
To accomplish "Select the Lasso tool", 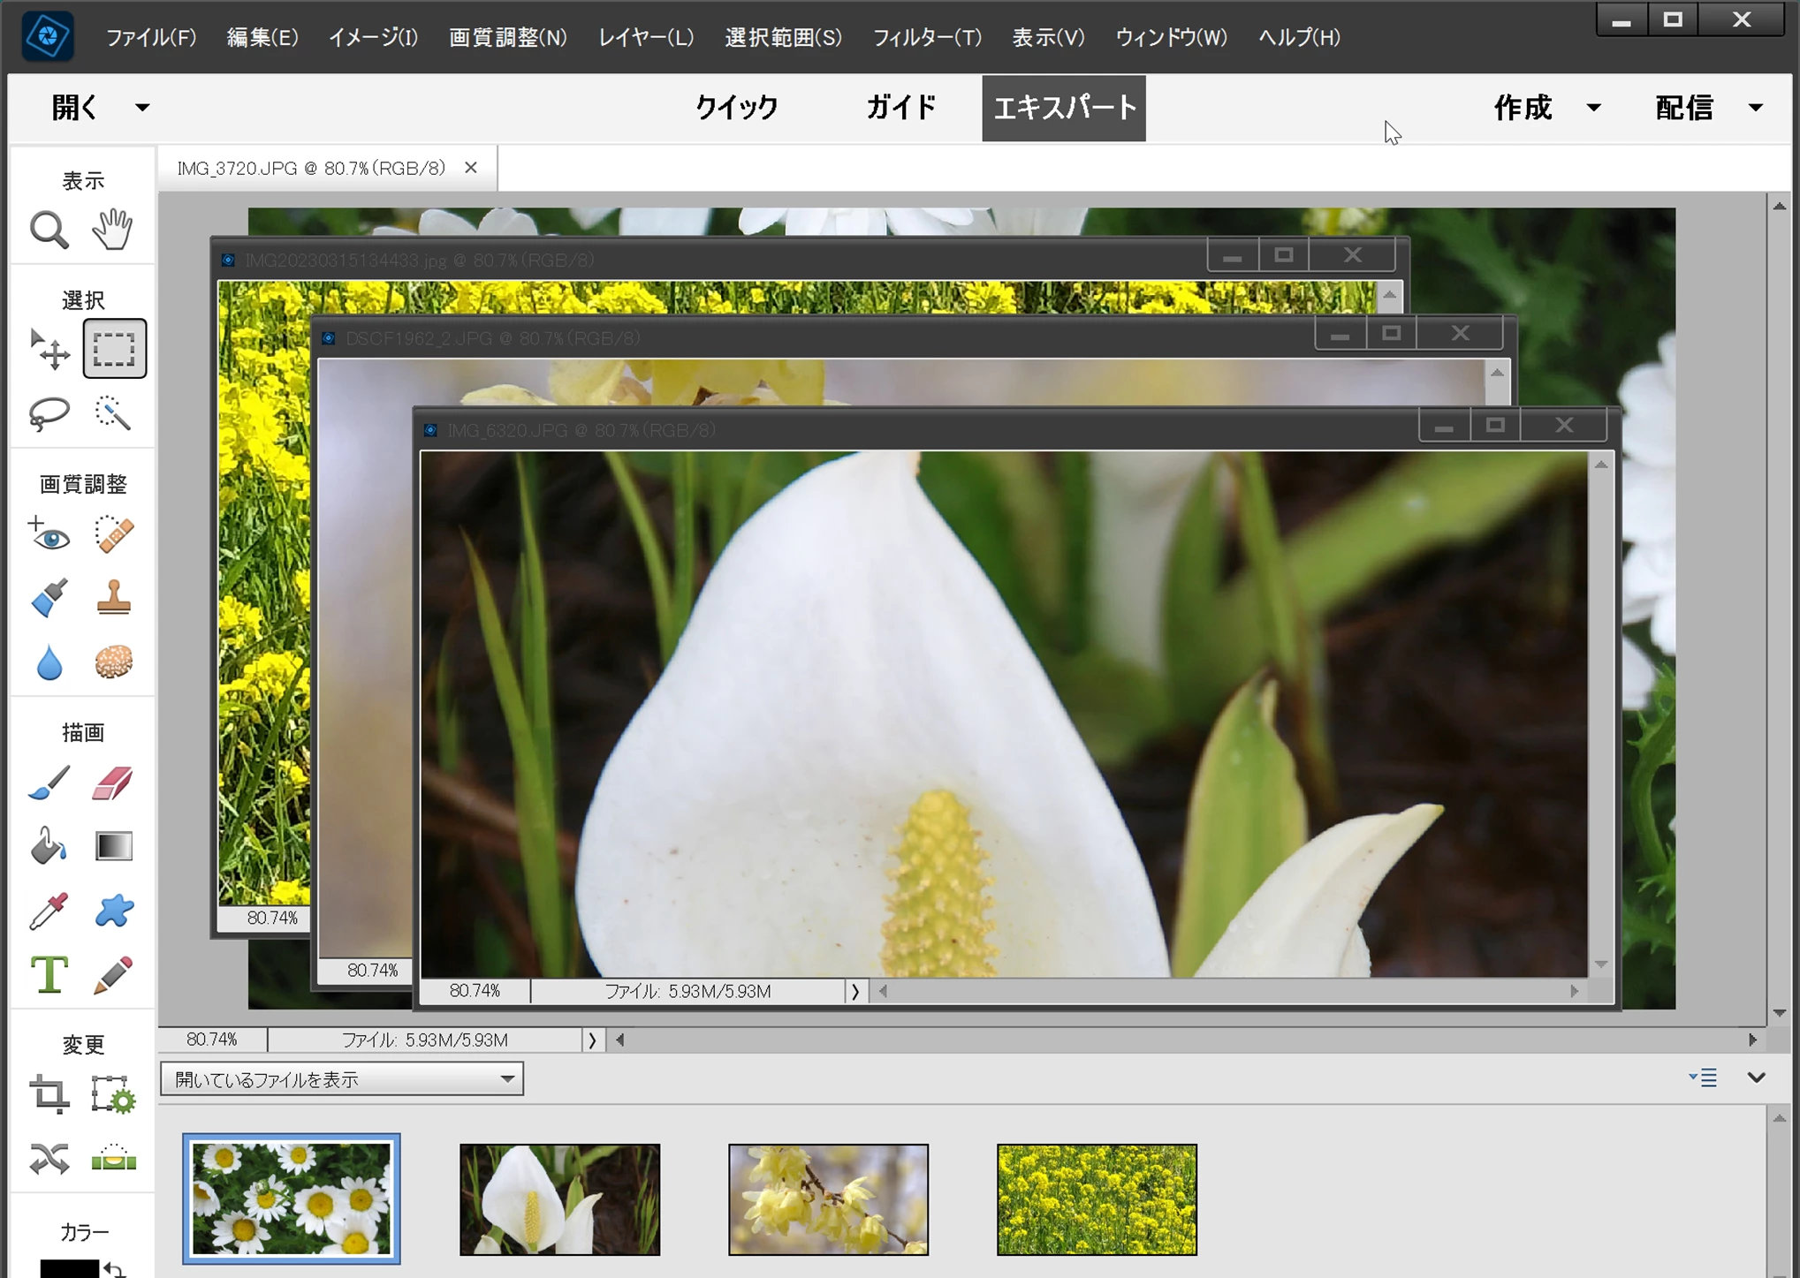I will 49,413.
